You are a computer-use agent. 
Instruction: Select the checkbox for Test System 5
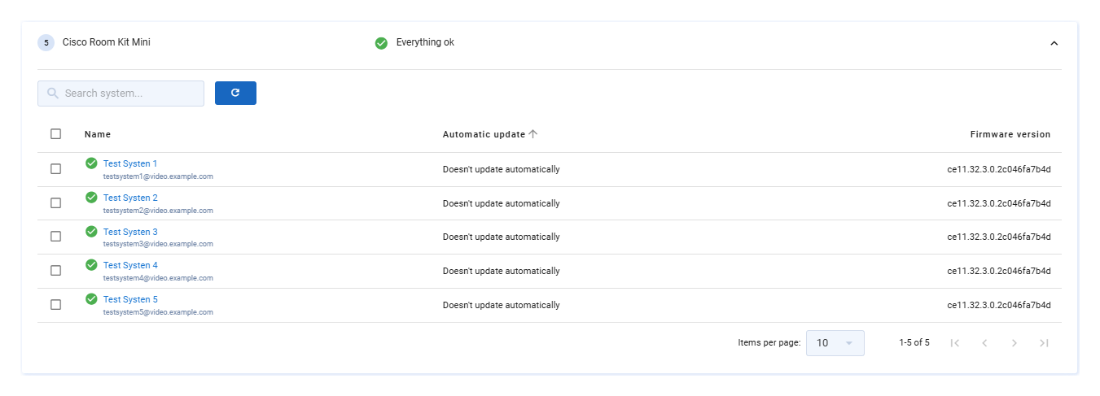click(55, 305)
